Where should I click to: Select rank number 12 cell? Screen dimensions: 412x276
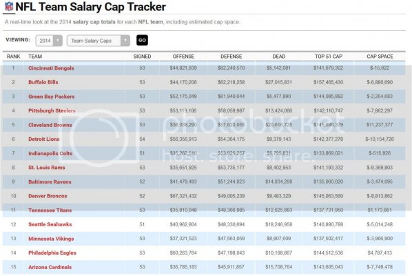click(x=13, y=224)
